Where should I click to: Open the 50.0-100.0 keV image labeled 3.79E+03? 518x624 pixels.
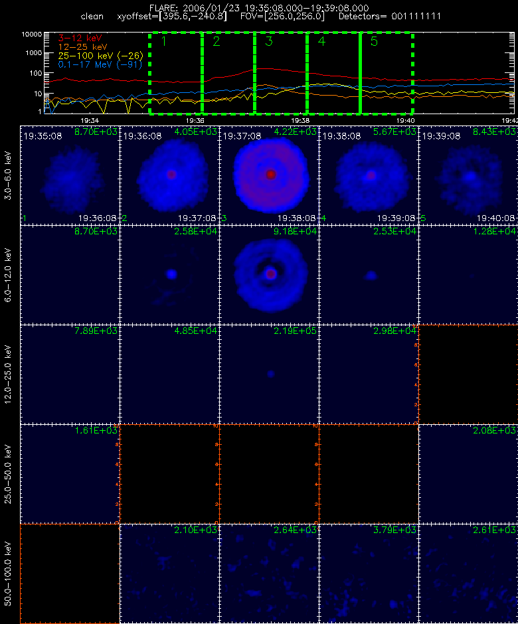click(369, 574)
